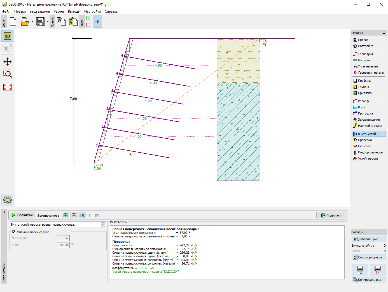388x292 pixels.
Task: Toggle the Оптимиз.плоск.сдвига checkbox
Action: [14, 232]
